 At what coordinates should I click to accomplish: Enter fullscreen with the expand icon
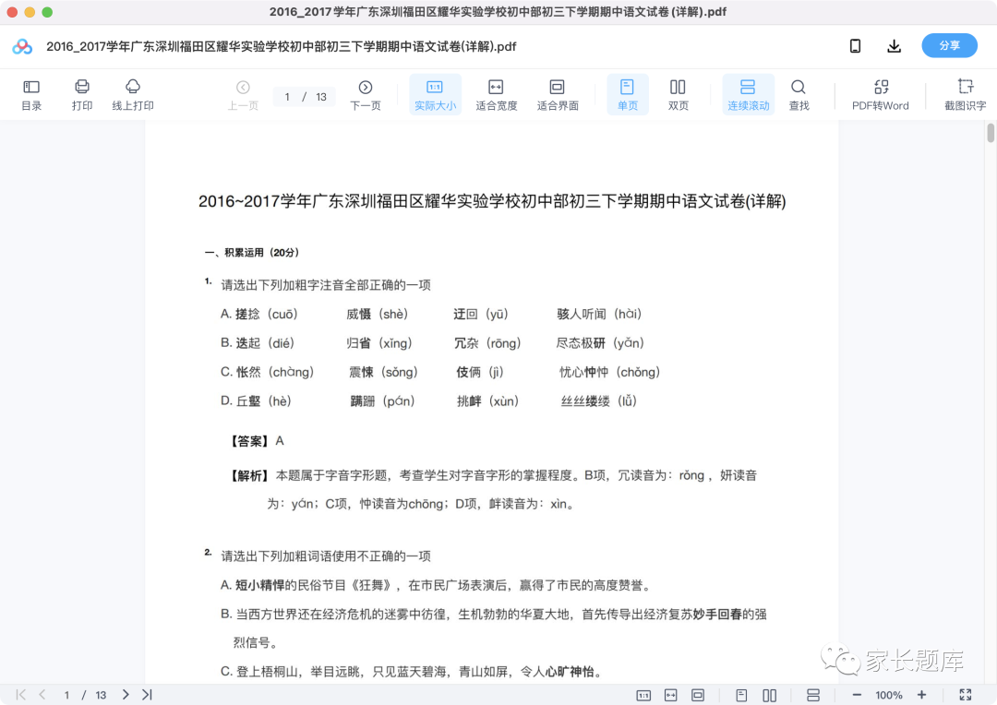966,695
